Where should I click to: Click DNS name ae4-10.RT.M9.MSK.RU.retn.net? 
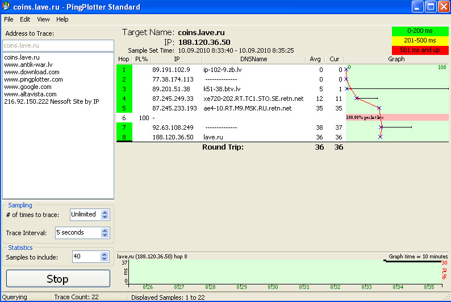247,108
